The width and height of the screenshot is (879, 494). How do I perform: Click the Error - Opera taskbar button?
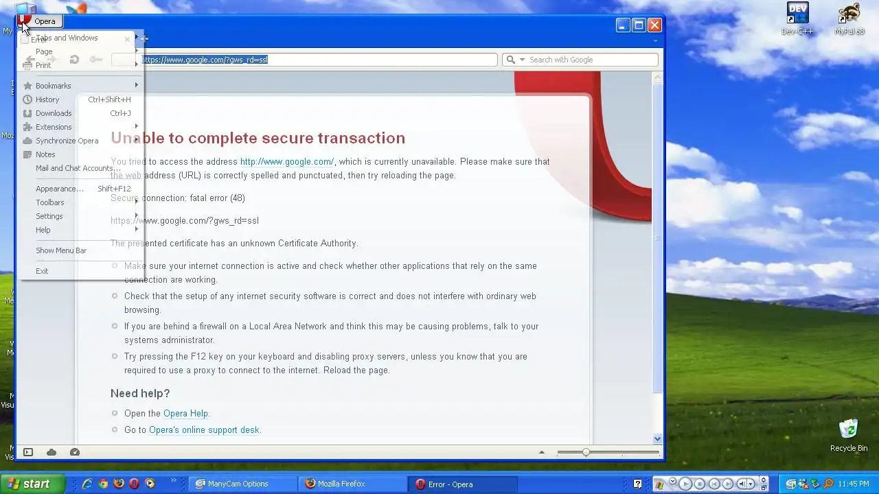(x=463, y=484)
